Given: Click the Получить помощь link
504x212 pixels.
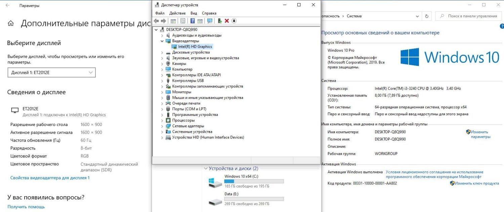Looking at the screenshot, I should pyautogui.click(x=26, y=207).
